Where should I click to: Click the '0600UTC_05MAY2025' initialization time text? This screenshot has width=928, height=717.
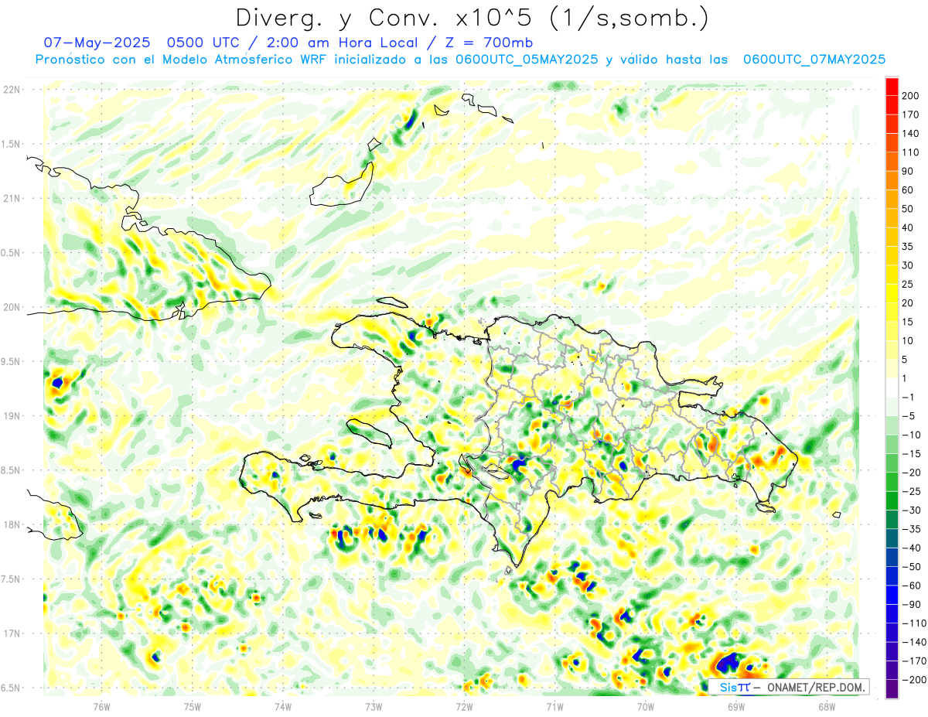tap(526, 60)
